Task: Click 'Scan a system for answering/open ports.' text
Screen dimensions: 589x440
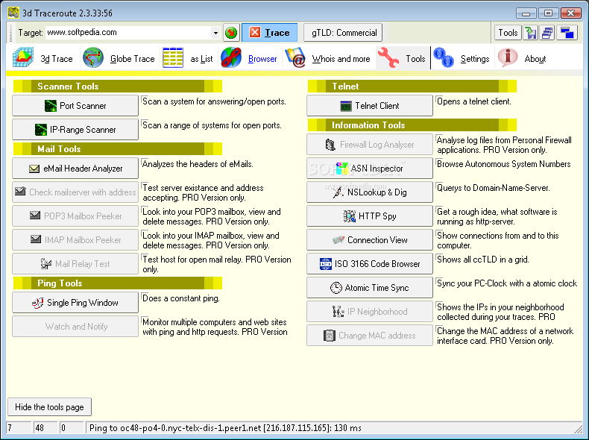Action: tap(214, 101)
